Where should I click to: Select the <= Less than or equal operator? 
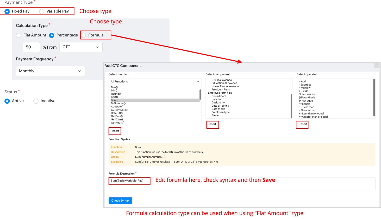click(x=311, y=114)
